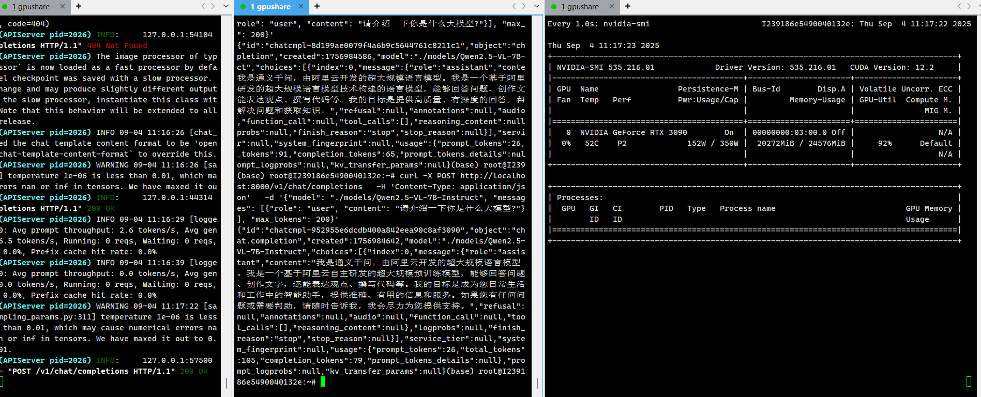Add a new tab in the left pane

click(79, 6)
